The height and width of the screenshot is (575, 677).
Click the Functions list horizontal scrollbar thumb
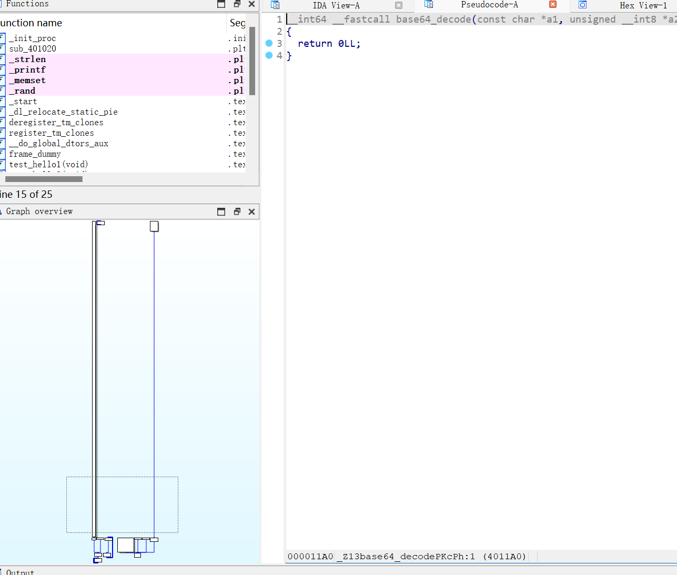coord(44,179)
